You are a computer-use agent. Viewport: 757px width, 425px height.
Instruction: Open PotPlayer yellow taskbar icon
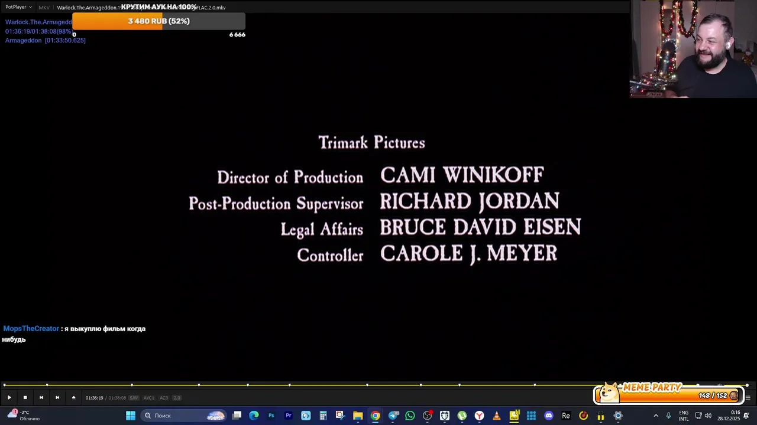[514, 416]
